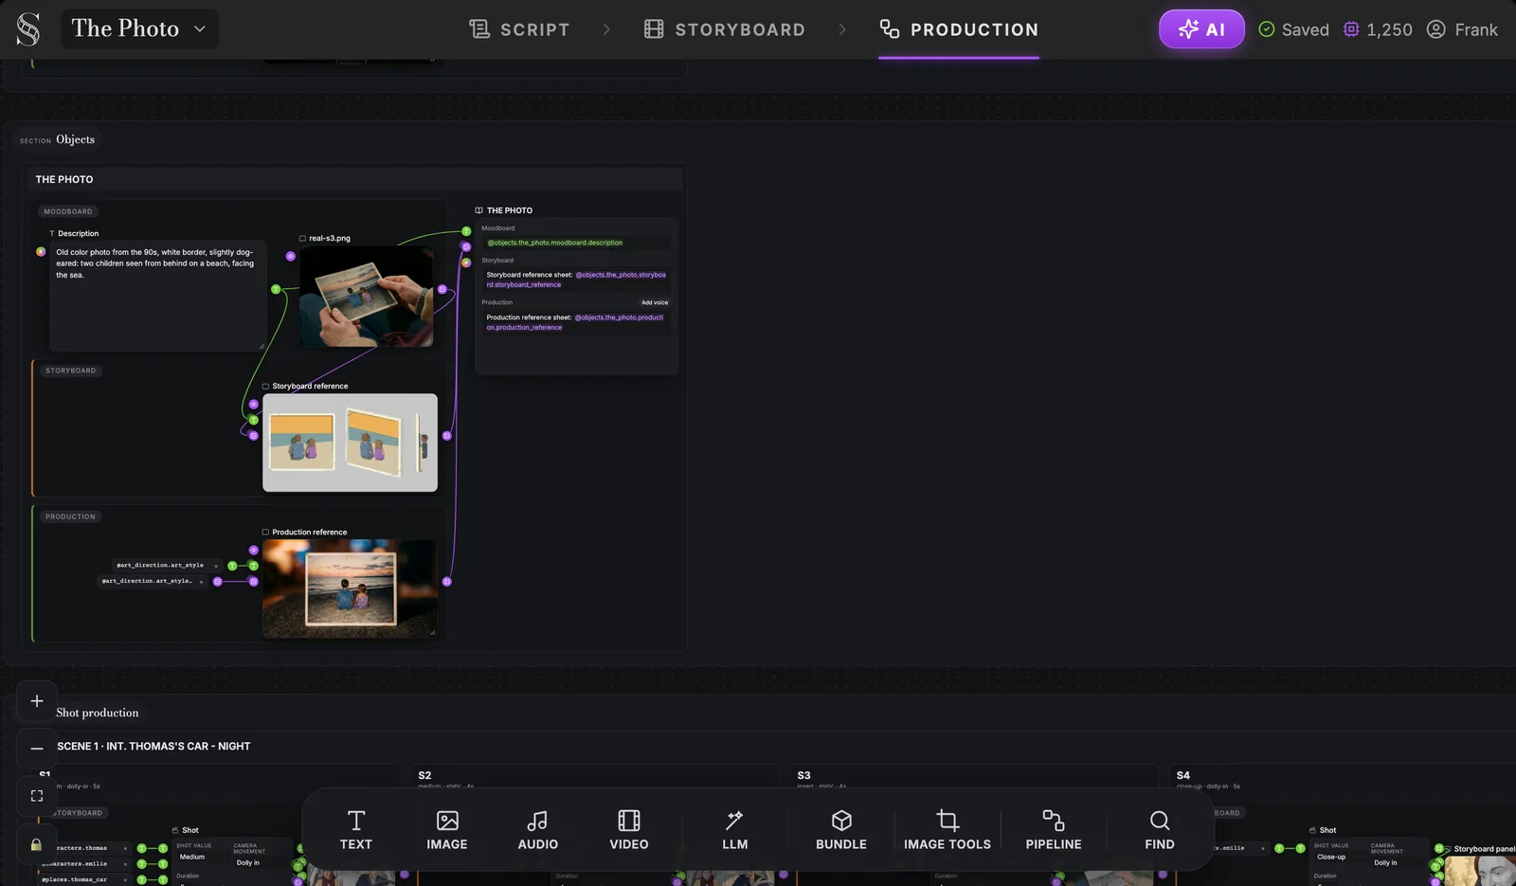Add an Audio node from the toolbar
1516x886 pixels.
[538, 830]
